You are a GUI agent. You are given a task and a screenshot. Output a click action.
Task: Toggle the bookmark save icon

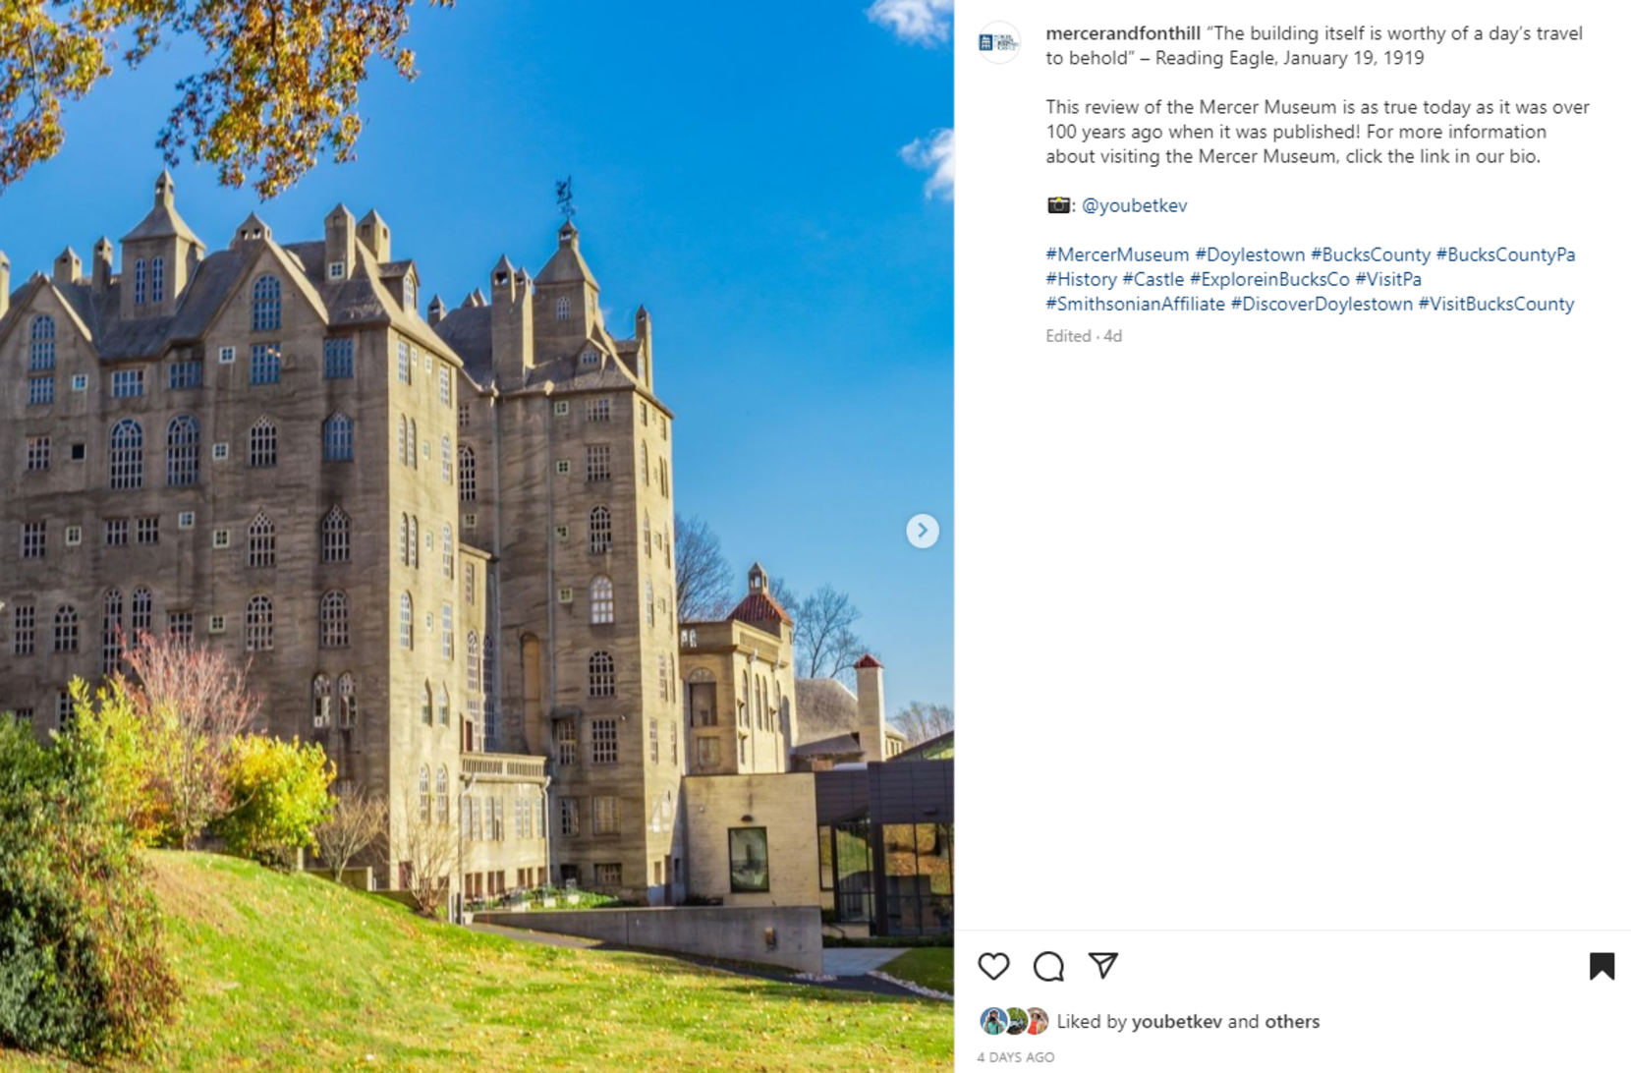(1602, 966)
